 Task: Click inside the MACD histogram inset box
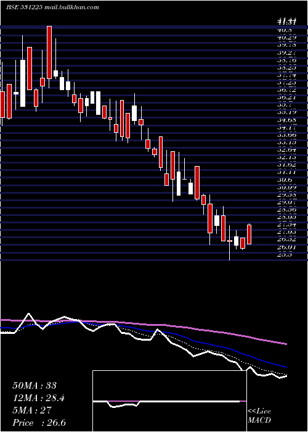(169, 401)
